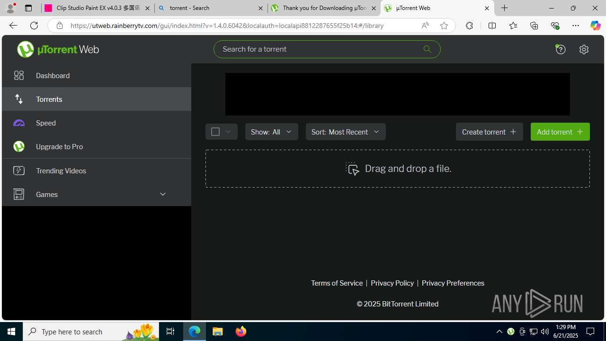606x341 pixels.
Task: Open the browser profile avatar
Action: pos(10,8)
